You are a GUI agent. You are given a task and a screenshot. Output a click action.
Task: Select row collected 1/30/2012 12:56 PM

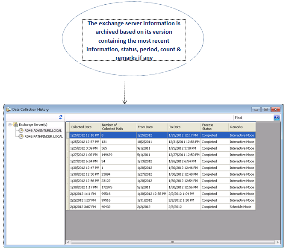tap(162, 181)
